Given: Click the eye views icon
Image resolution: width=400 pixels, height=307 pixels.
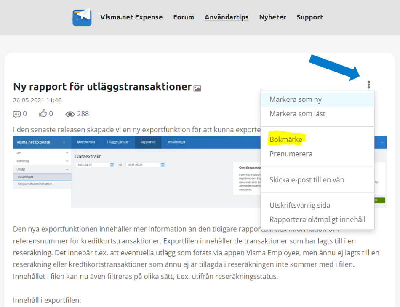Looking at the screenshot, I should 70,114.
